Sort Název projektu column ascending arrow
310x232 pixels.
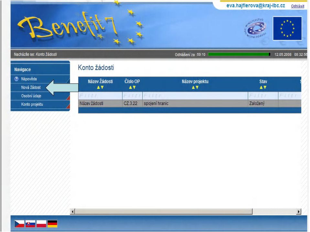click(193, 87)
